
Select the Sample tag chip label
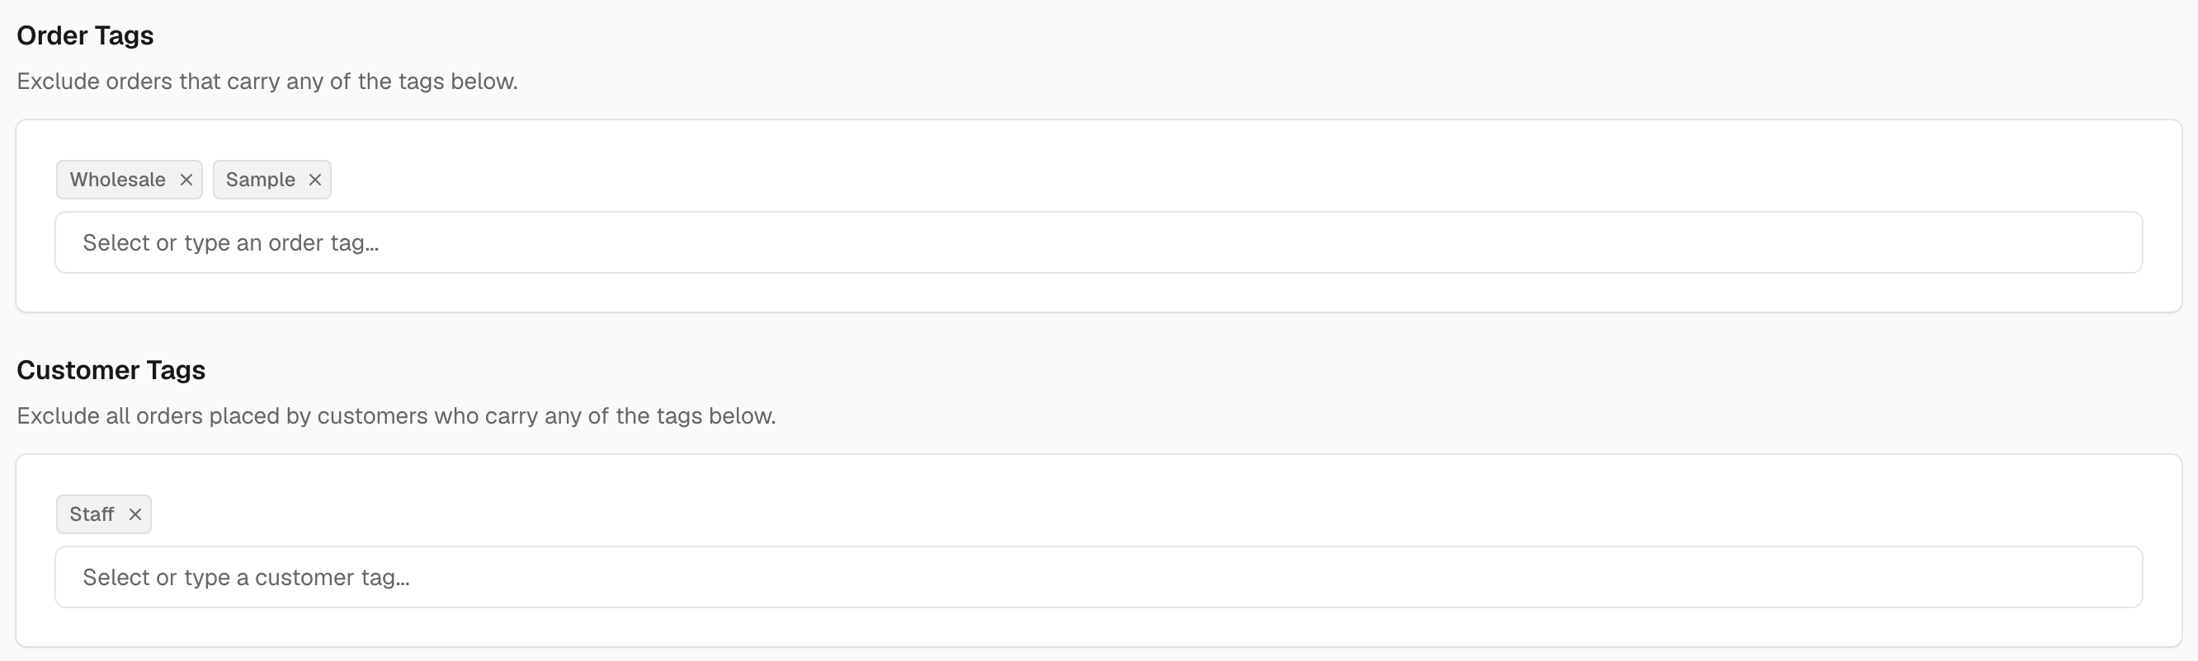point(260,180)
